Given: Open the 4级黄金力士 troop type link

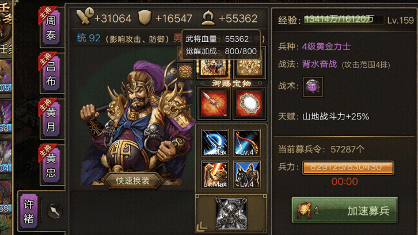Looking at the screenshot, I should (326, 47).
